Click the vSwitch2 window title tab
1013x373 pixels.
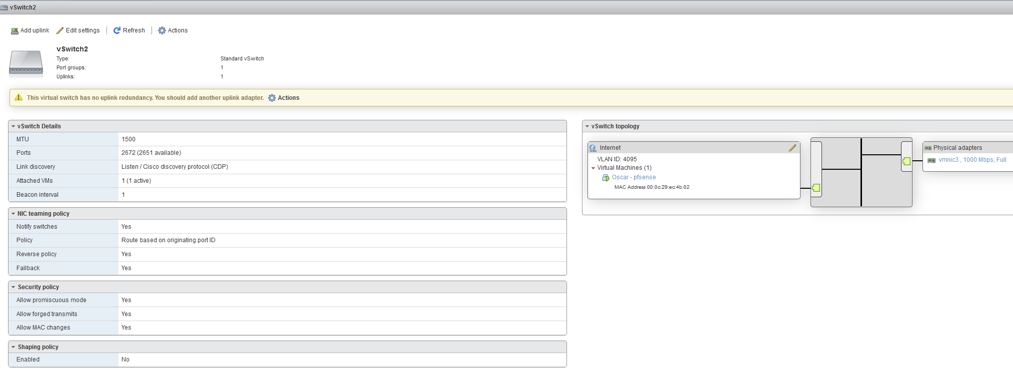click(22, 7)
